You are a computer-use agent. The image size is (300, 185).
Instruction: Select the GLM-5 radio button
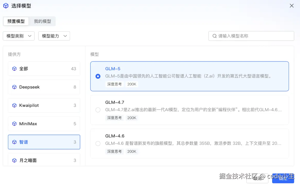point(98,76)
